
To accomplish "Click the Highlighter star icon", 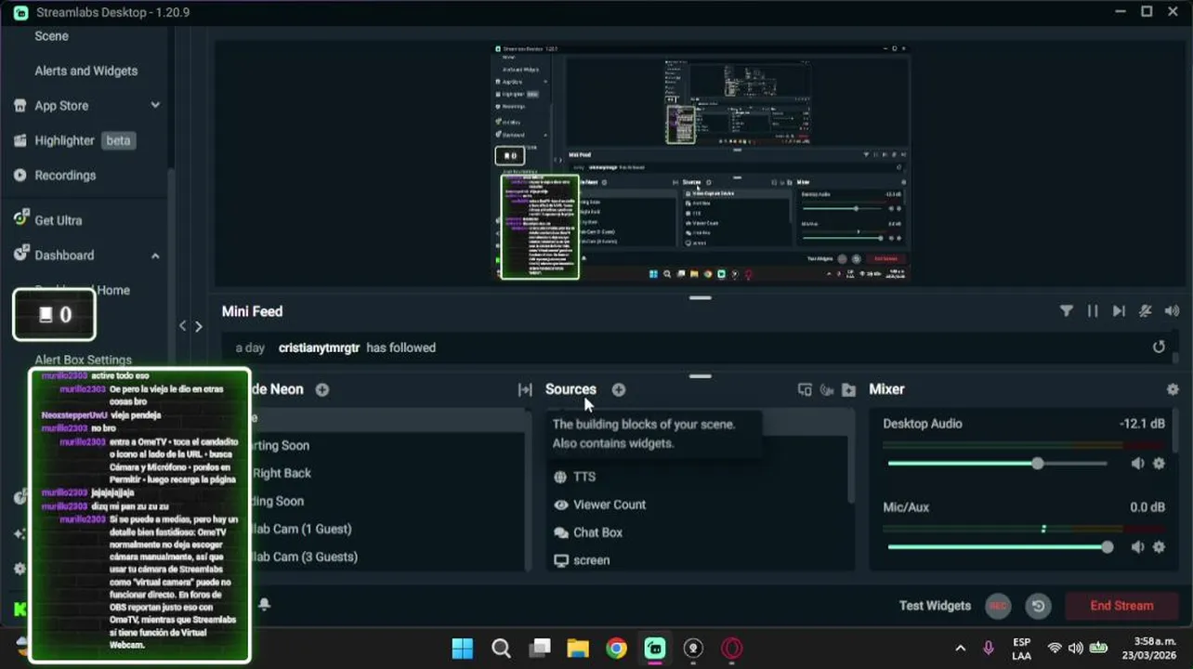I will 20,140.
